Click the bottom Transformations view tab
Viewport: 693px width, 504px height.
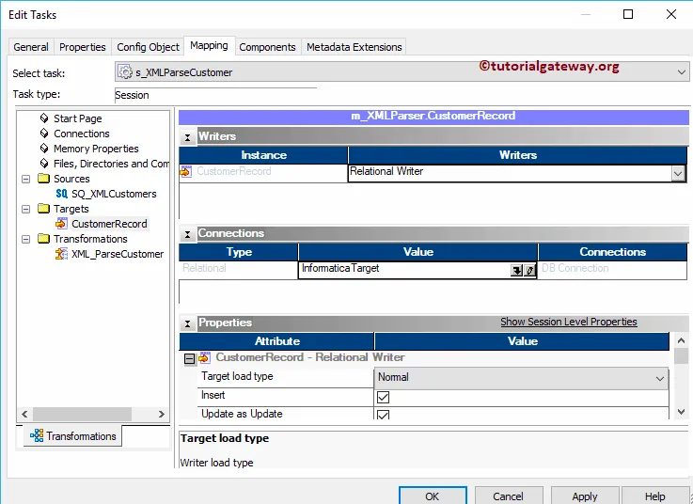[73, 436]
